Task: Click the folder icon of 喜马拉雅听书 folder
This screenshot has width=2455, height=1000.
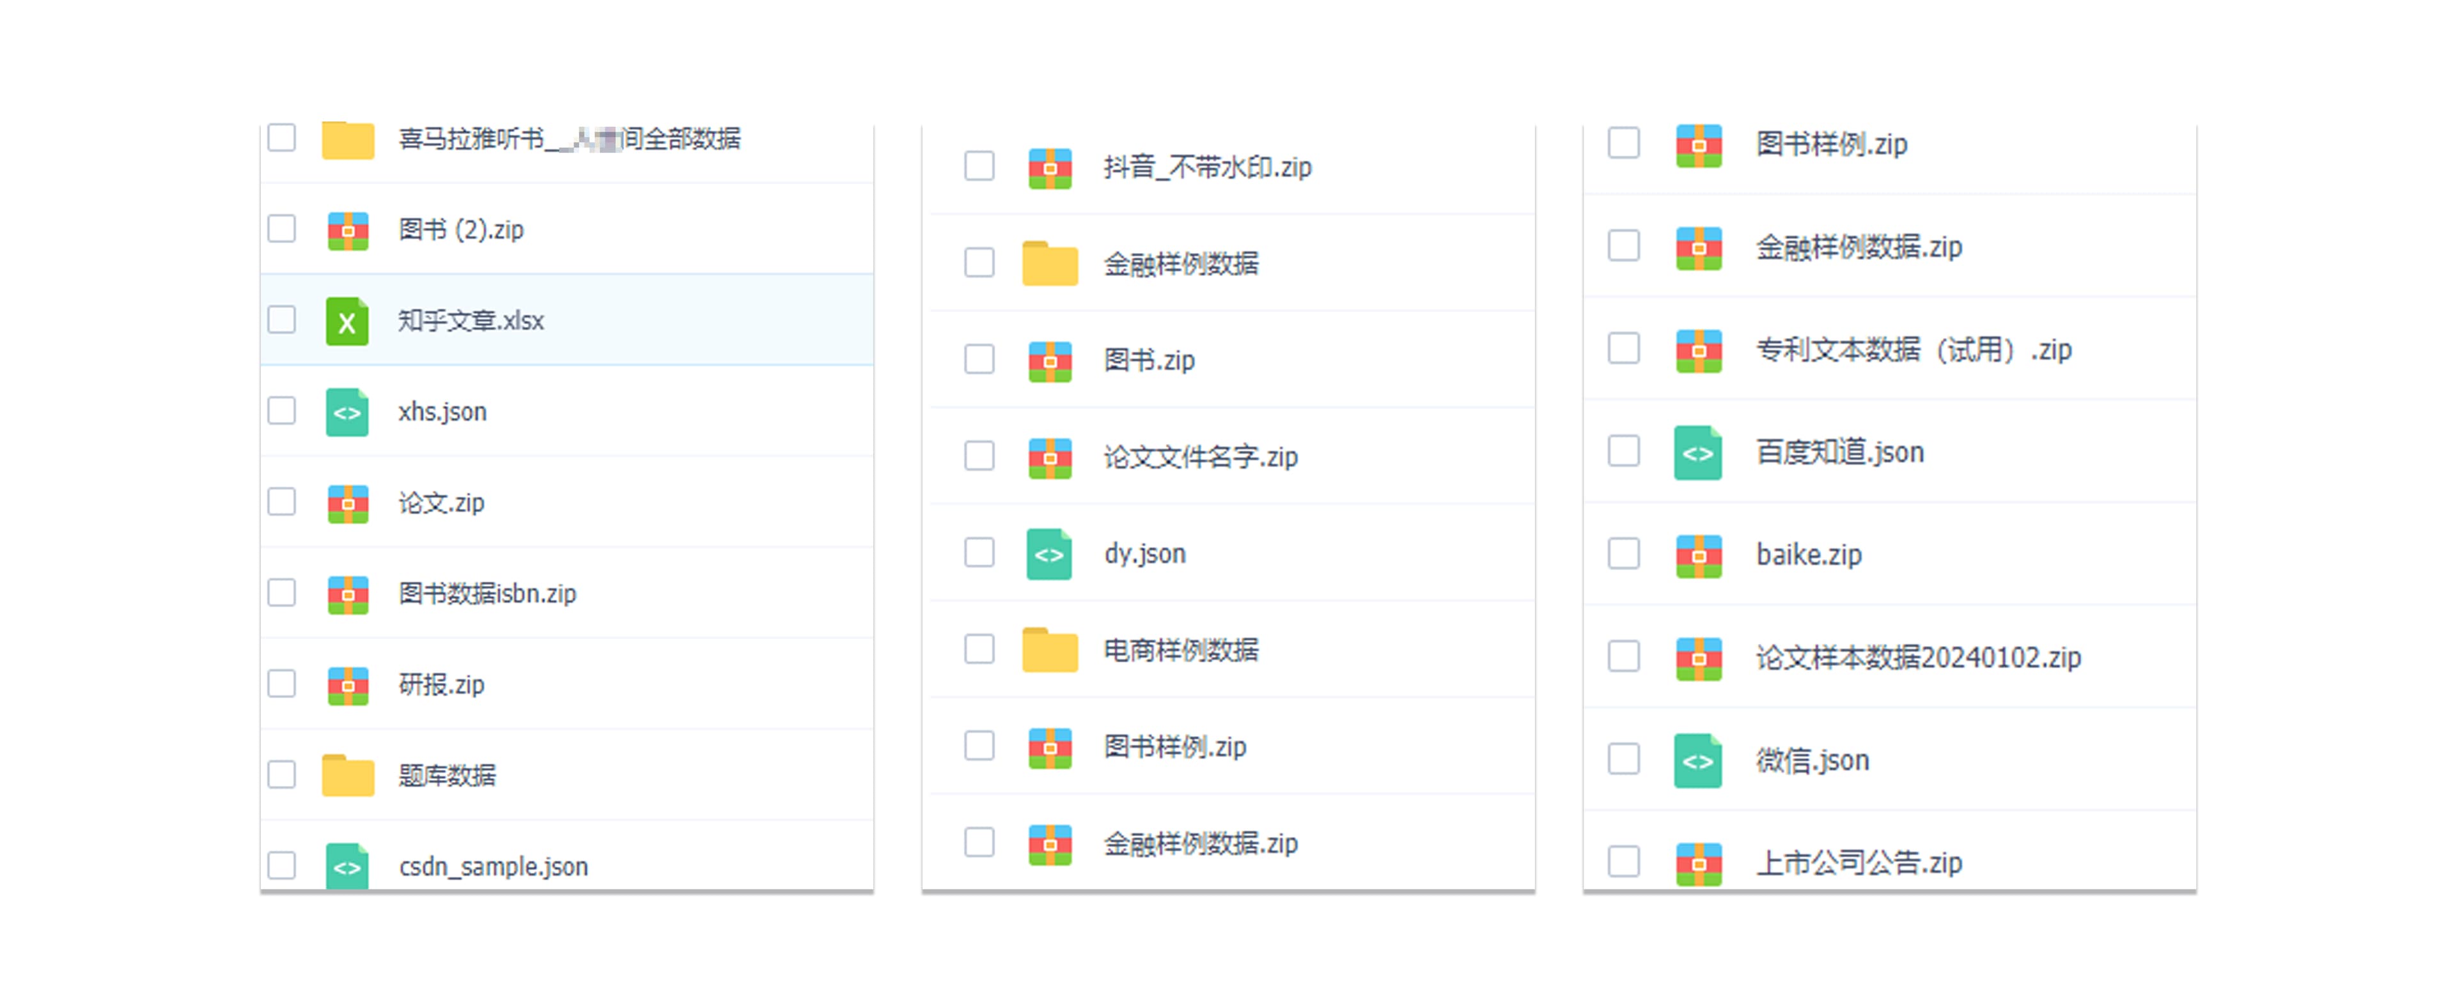Action: pyautogui.click(x=348, y=139)
